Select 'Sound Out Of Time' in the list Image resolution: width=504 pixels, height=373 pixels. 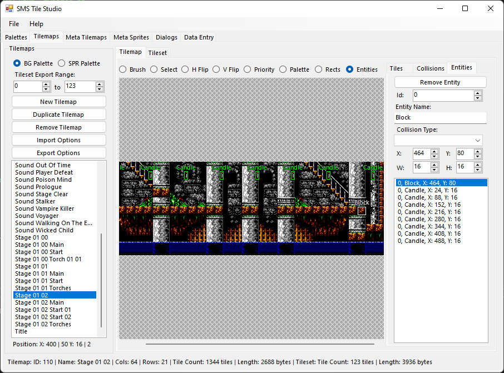click(55, 165)
